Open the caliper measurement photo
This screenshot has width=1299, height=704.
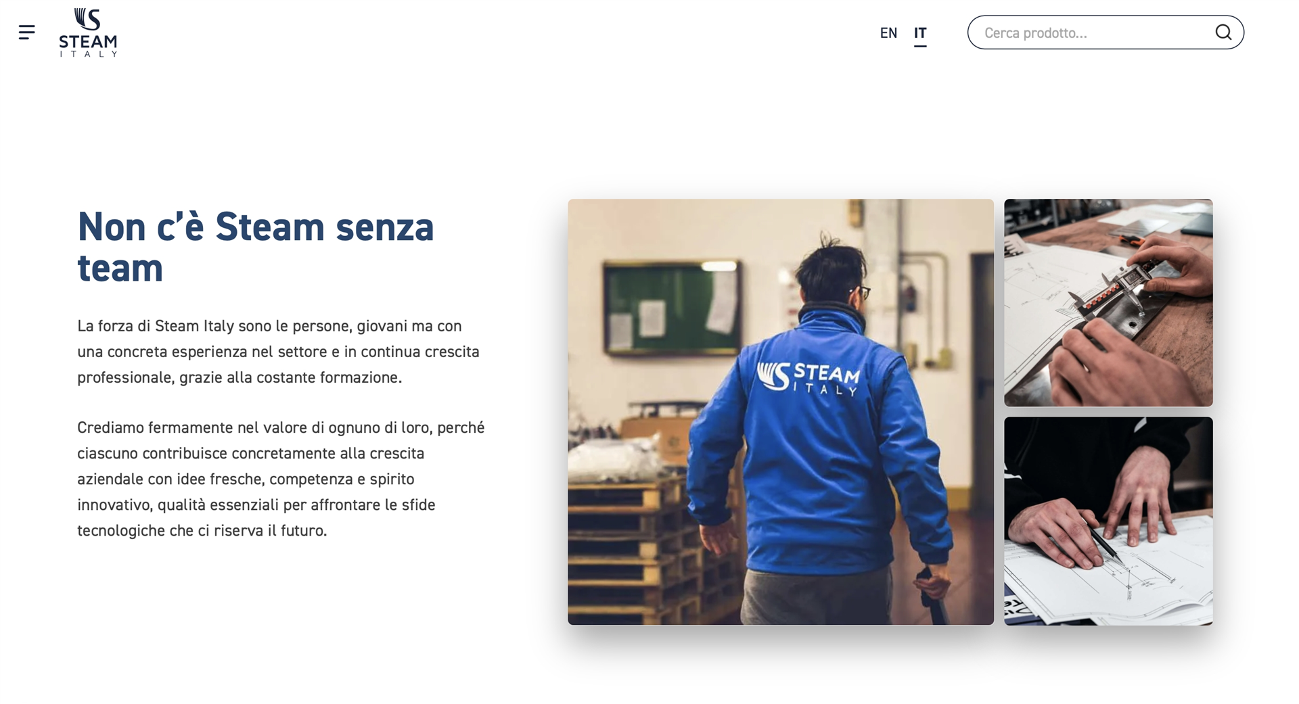coord(1108,302)
